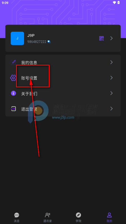The image size is (126, 224).
Task: Open the 消息 chat bubble tab
Action: (x=17, y=217)
